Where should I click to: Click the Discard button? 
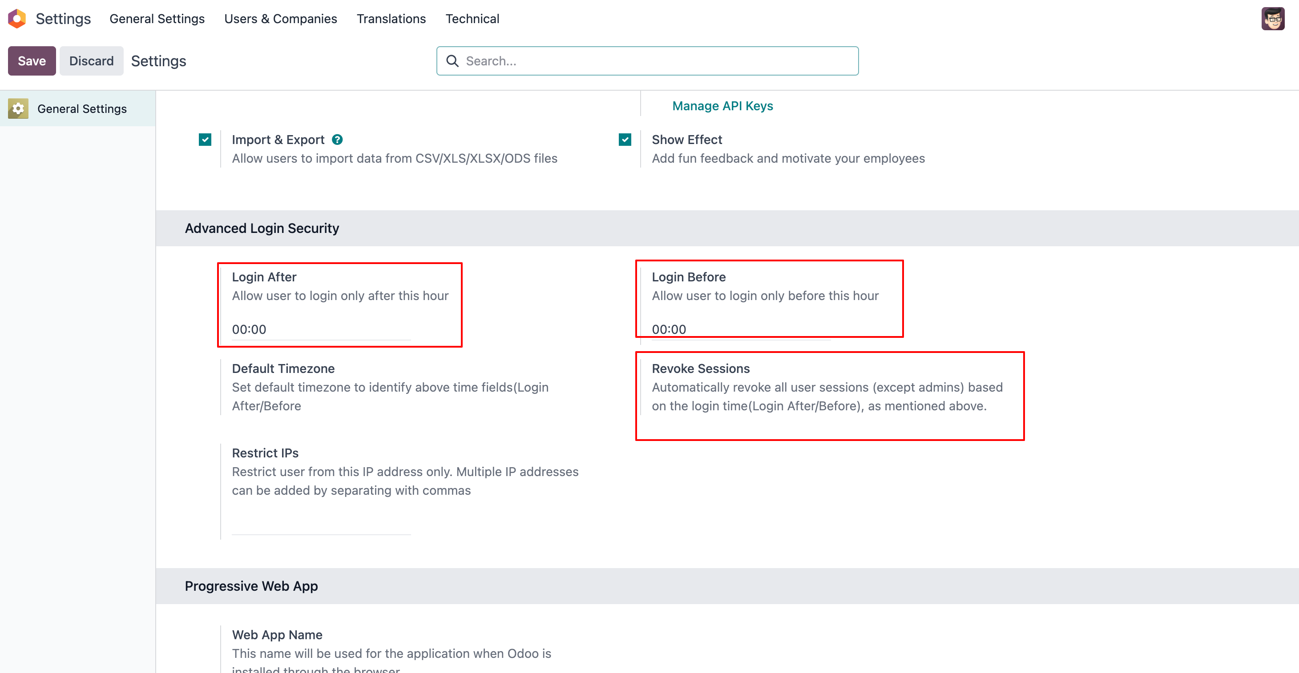(x=91, y=61)
